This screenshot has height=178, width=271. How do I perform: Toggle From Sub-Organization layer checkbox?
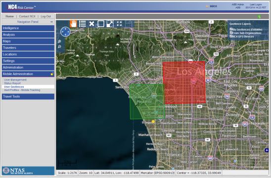tap(231, 33)
